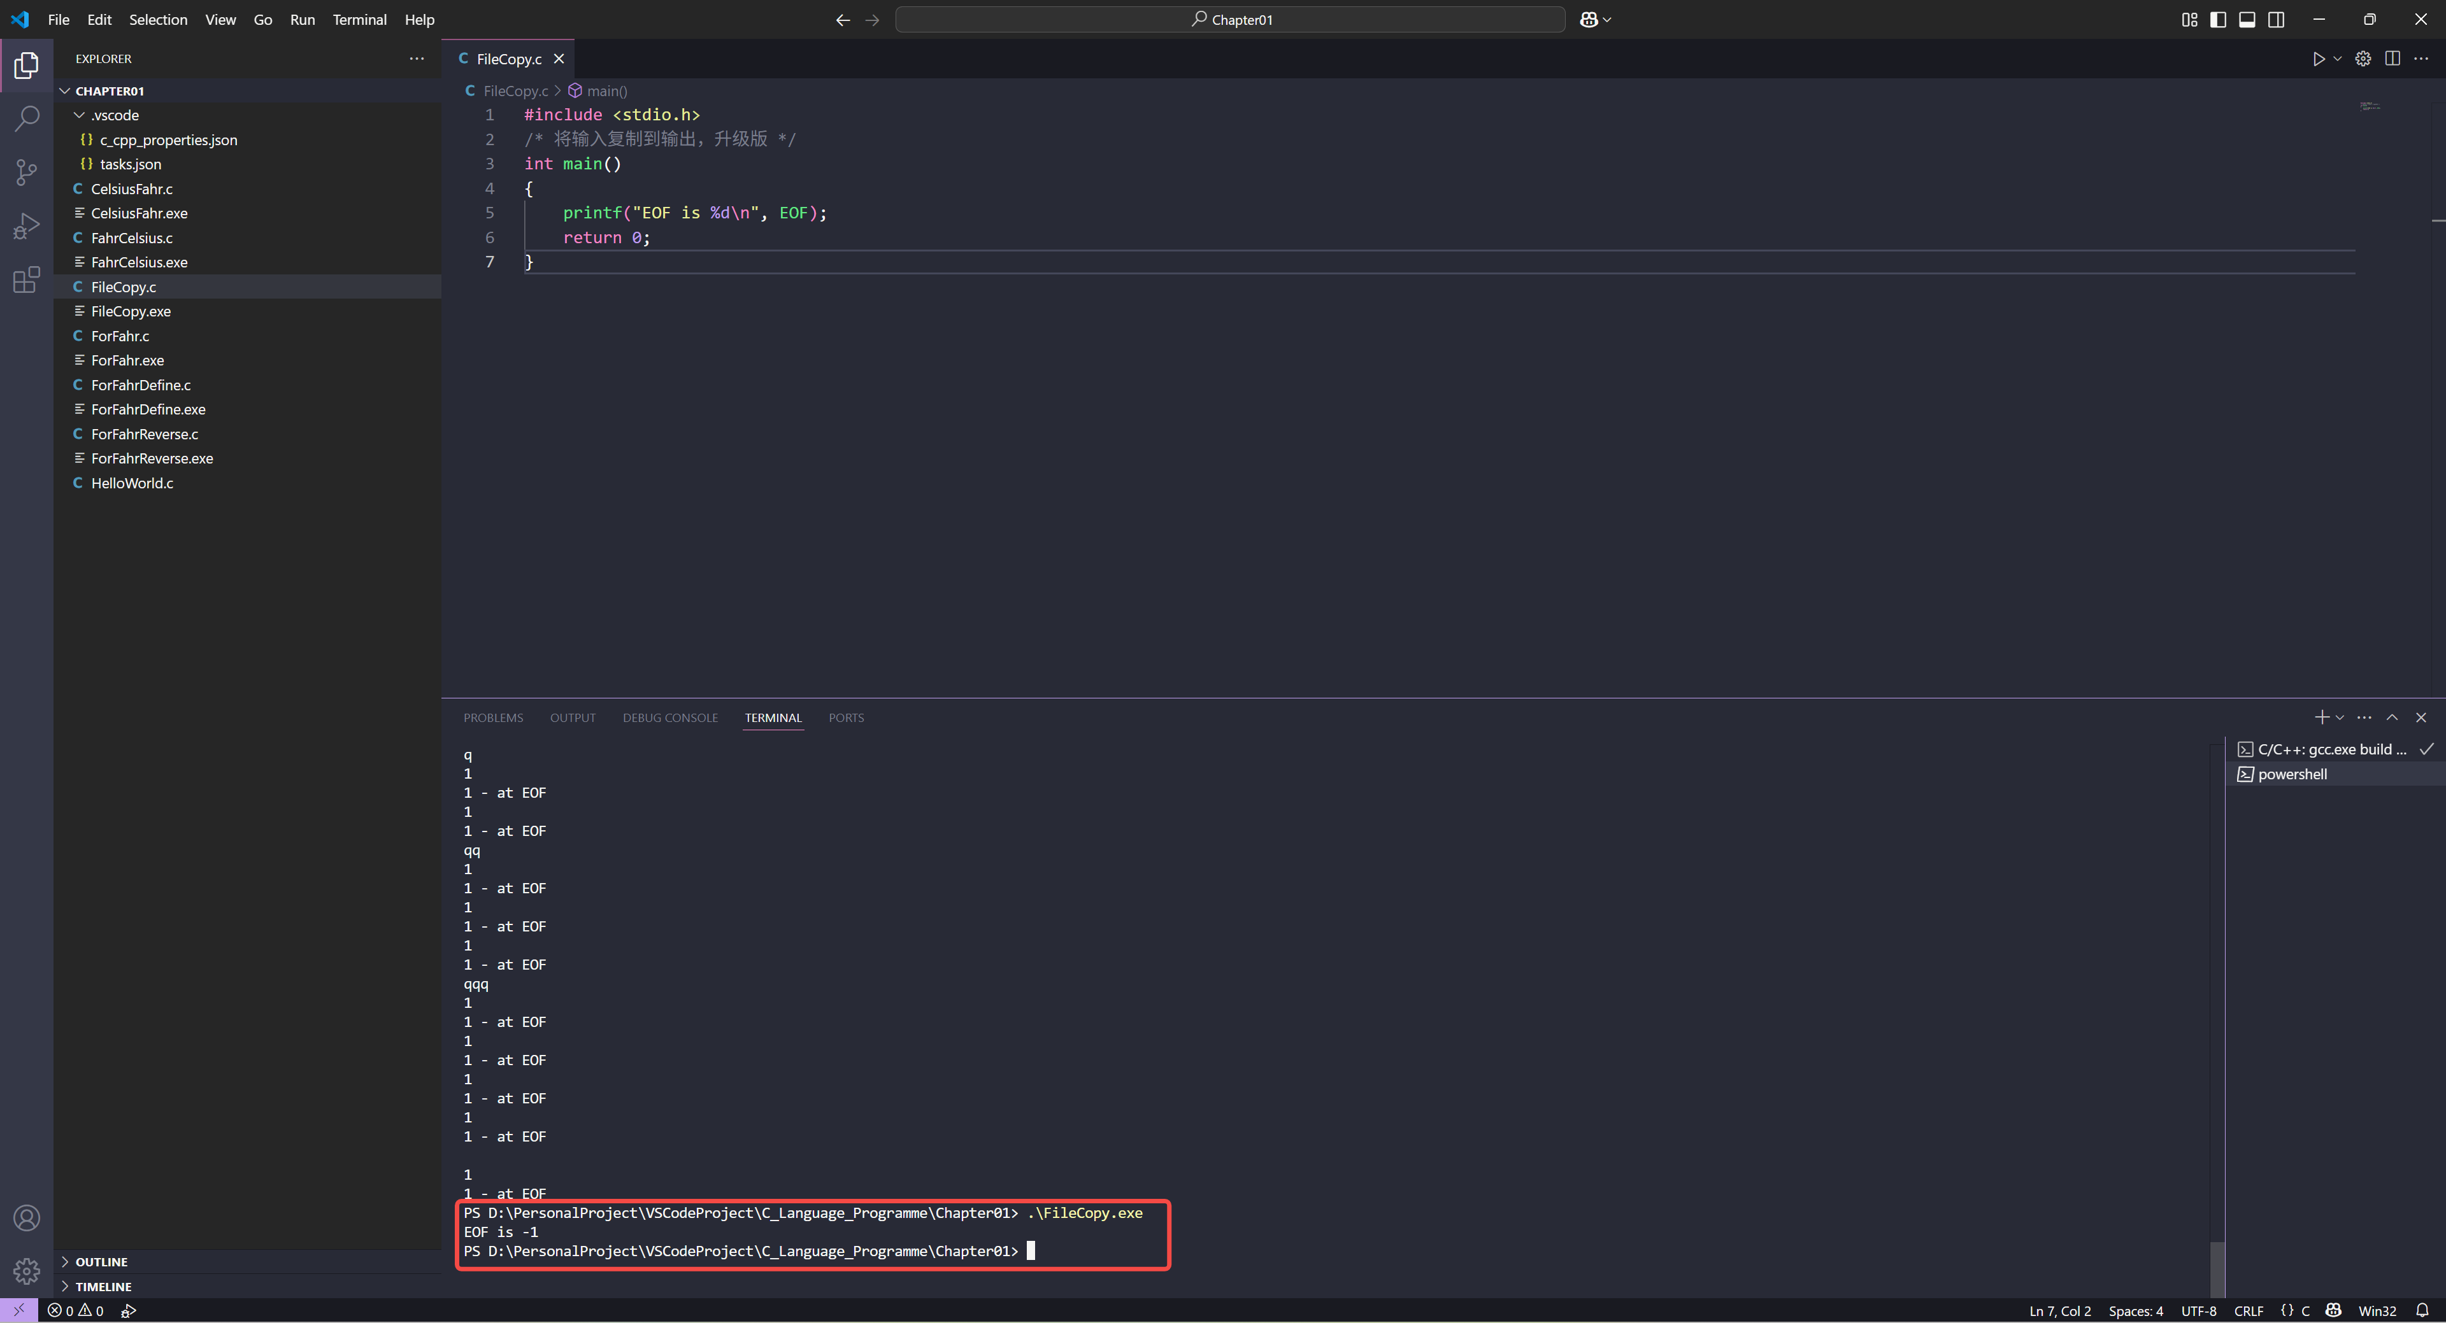Switch to the PROBLEMS tab
The image size is (2446, 1323).
pyautogui.click(x=493, y=718)
